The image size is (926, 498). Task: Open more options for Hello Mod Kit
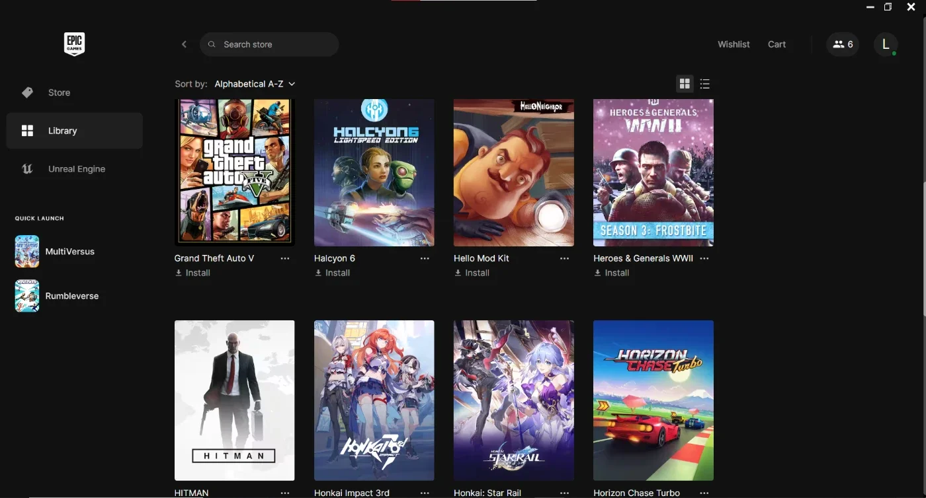pyautogui.click(x=564, y=258)
